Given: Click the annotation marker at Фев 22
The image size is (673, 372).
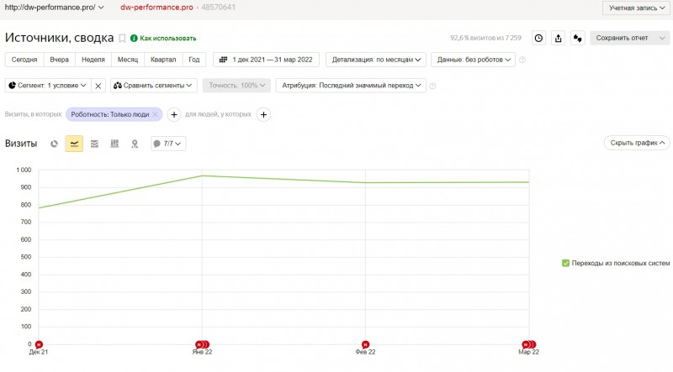Looking at the screenshot, I should (x=365, y=344).
